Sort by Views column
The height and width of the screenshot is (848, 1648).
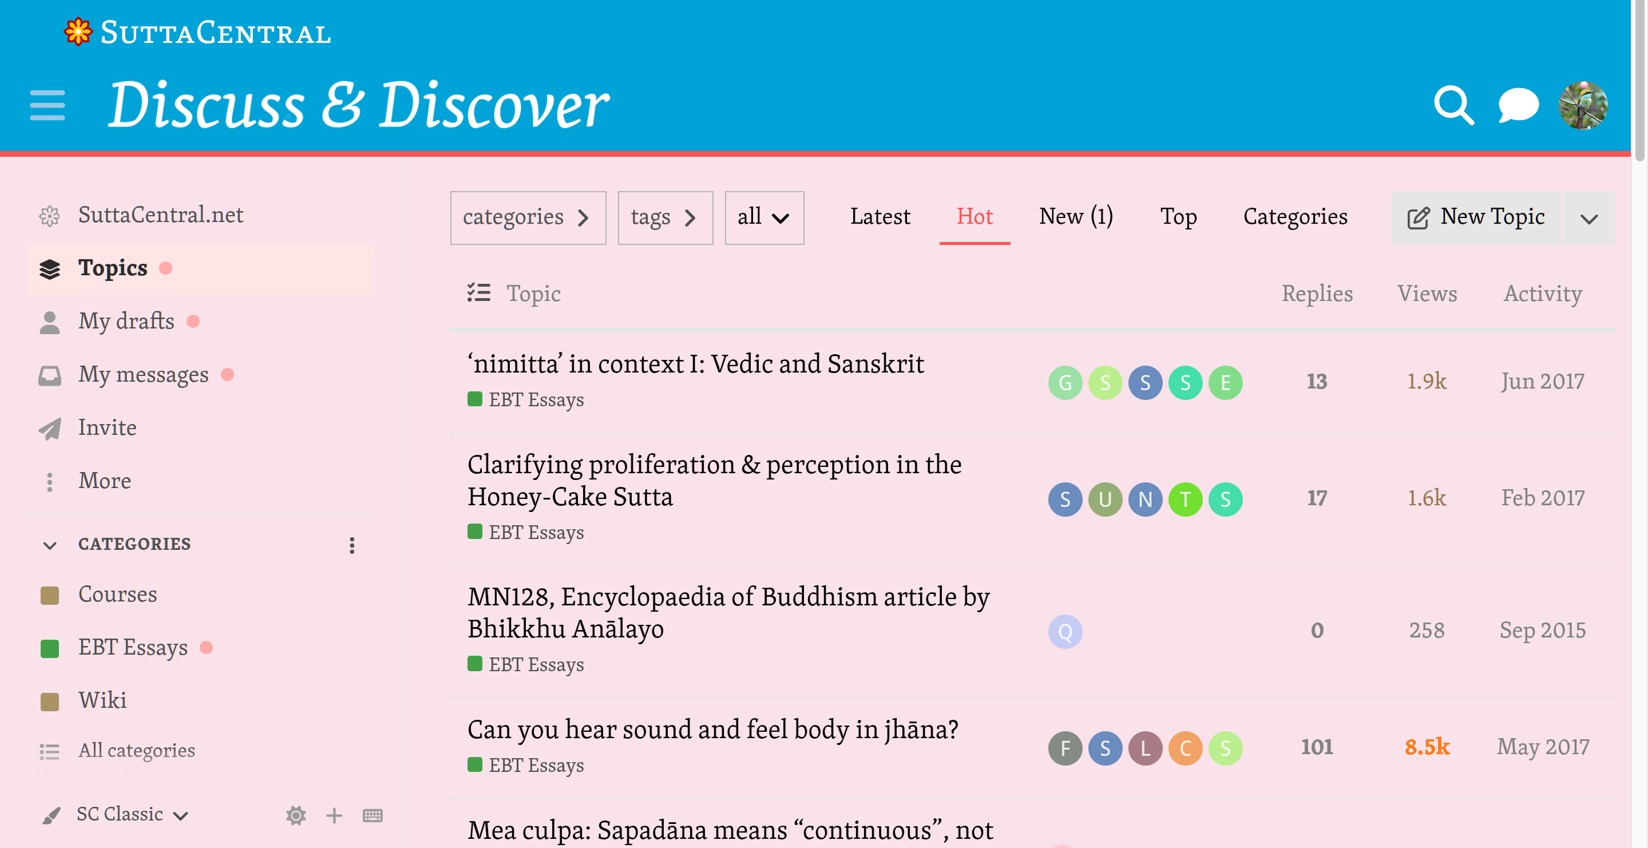click(1427, 294)
